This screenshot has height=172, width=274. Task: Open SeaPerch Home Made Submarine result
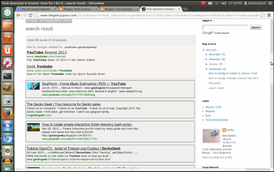click(x=84, y=84)
